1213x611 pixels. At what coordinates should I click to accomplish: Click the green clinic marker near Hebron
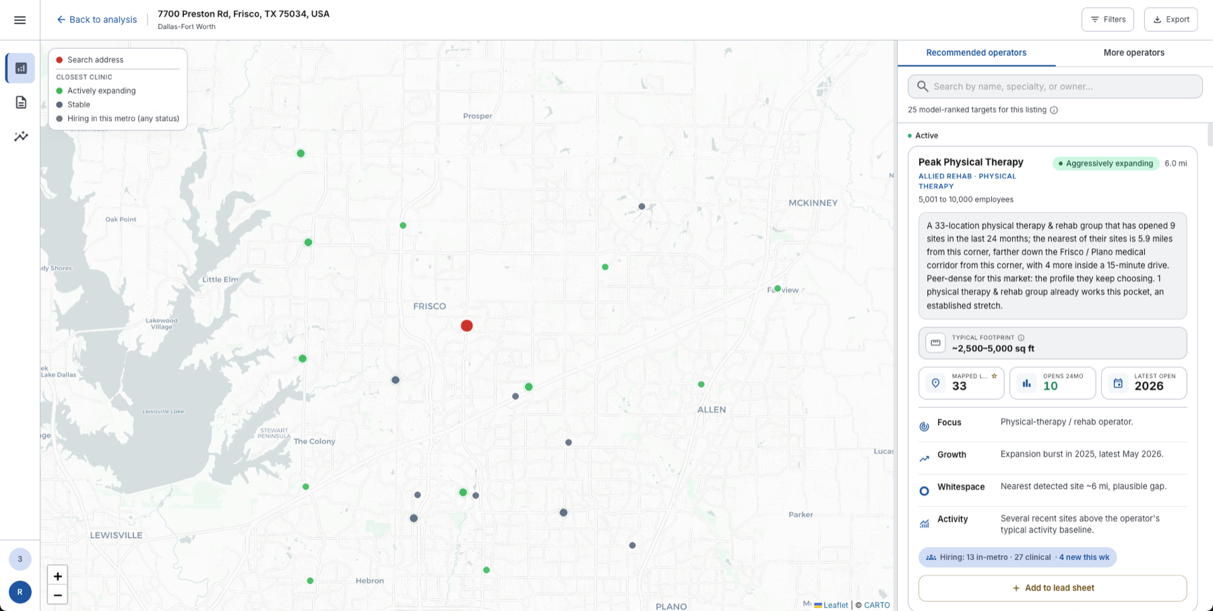click(310, 581)
